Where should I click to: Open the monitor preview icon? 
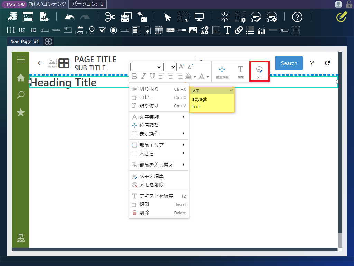click(199, 17)
